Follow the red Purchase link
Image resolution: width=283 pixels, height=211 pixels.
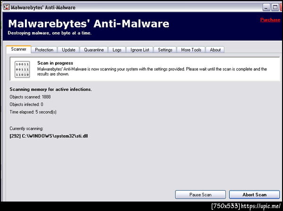(270, 20)
